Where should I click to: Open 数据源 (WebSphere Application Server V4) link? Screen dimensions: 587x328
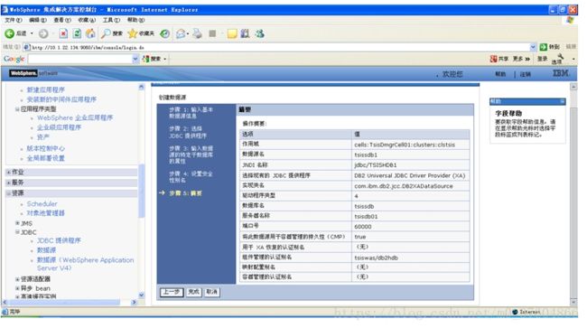tap(86, 264)
